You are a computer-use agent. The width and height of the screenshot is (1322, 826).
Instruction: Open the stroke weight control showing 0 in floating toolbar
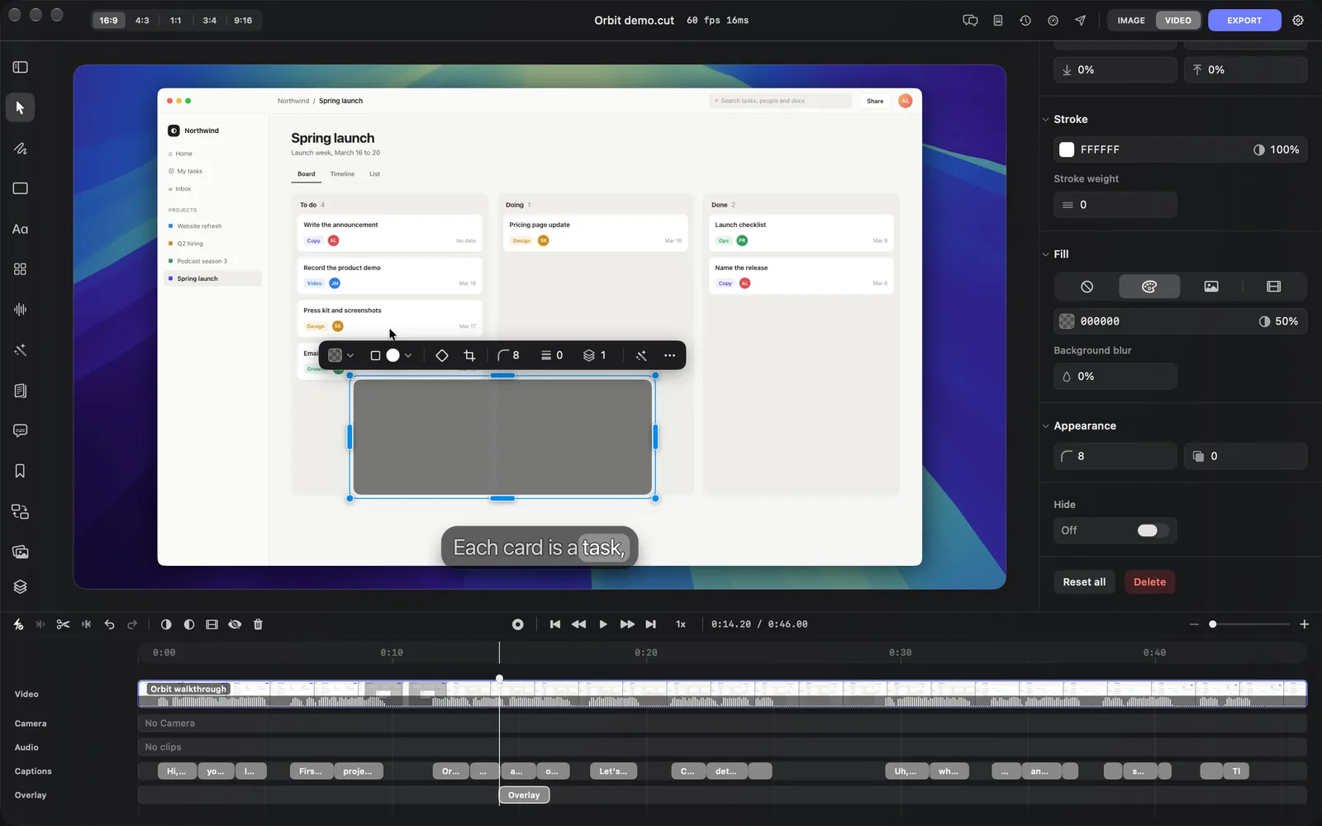pos(552,355)
